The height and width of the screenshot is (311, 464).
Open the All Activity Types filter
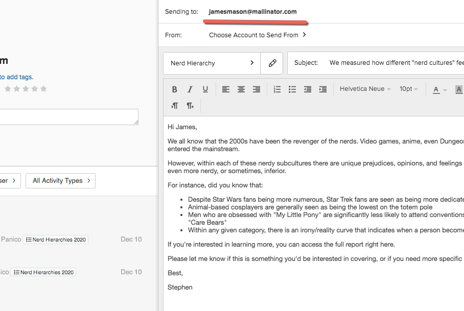coord(60,181)
